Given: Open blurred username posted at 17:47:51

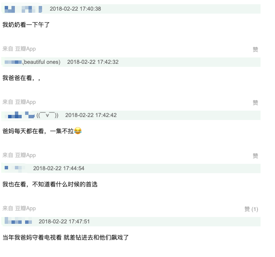Looking at the screenshot, I should pos(18,221).
